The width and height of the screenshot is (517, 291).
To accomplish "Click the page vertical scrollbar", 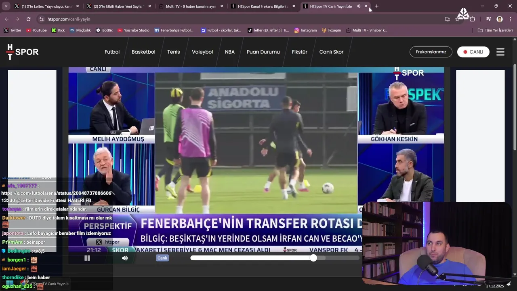I will (515, 107).
